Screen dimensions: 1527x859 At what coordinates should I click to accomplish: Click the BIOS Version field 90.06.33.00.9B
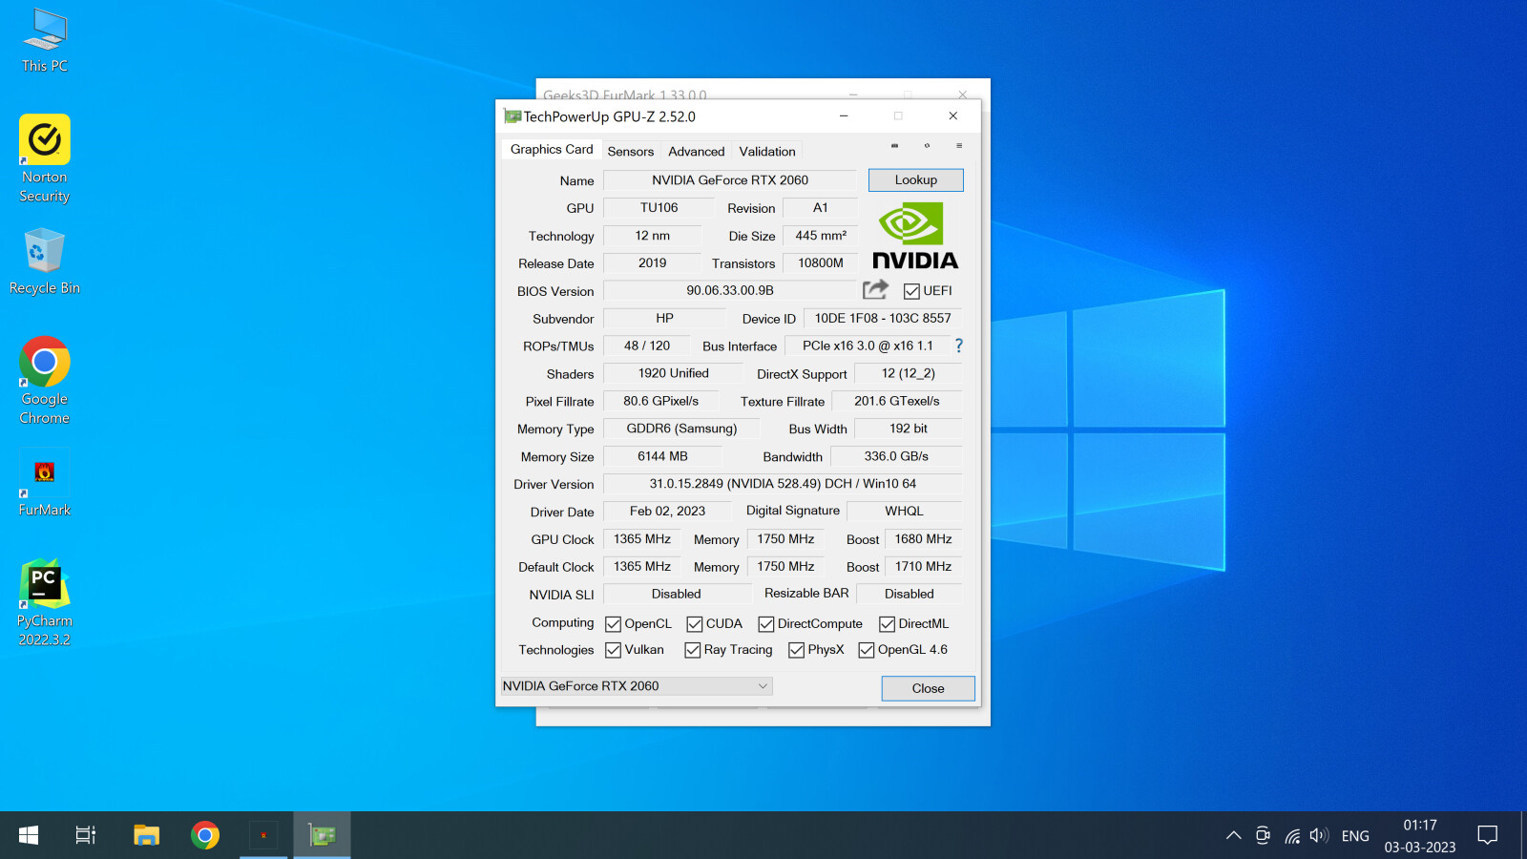pyautogui.click(x=730, y=291)
